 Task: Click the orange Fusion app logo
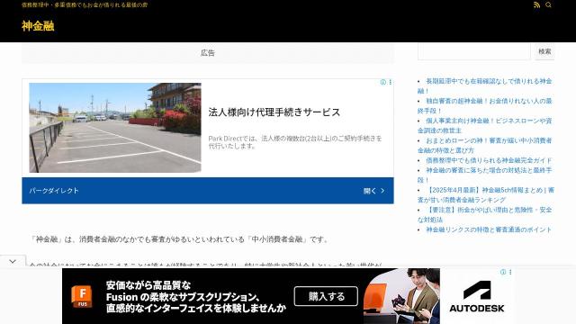click(82, 296)
